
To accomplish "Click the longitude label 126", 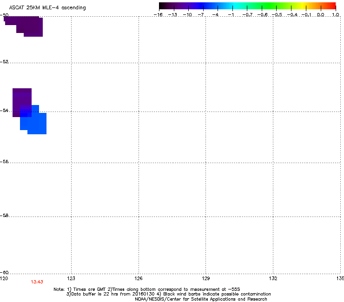I will click(139, 278).
